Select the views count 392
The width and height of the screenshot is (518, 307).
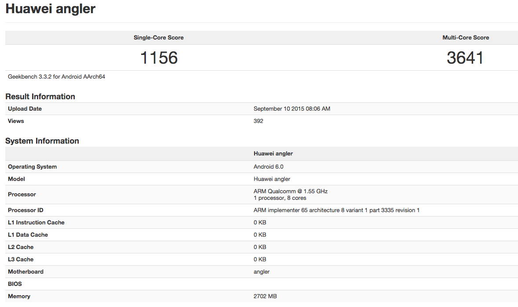[x=258, y=121]
